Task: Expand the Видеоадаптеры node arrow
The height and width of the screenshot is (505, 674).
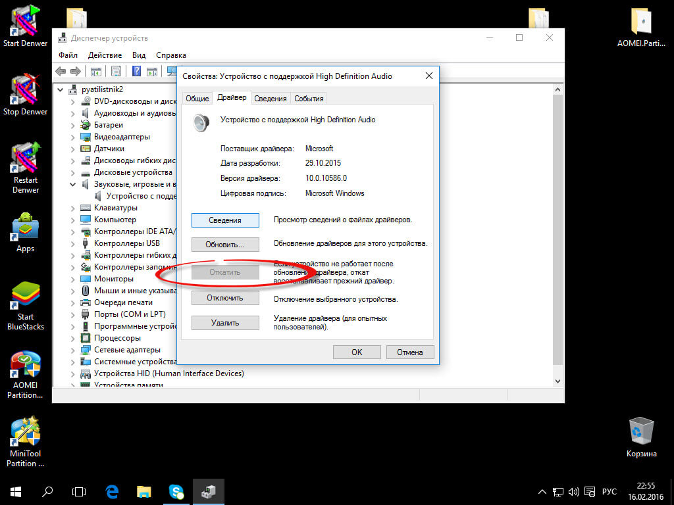Action: tap(72, 137)
